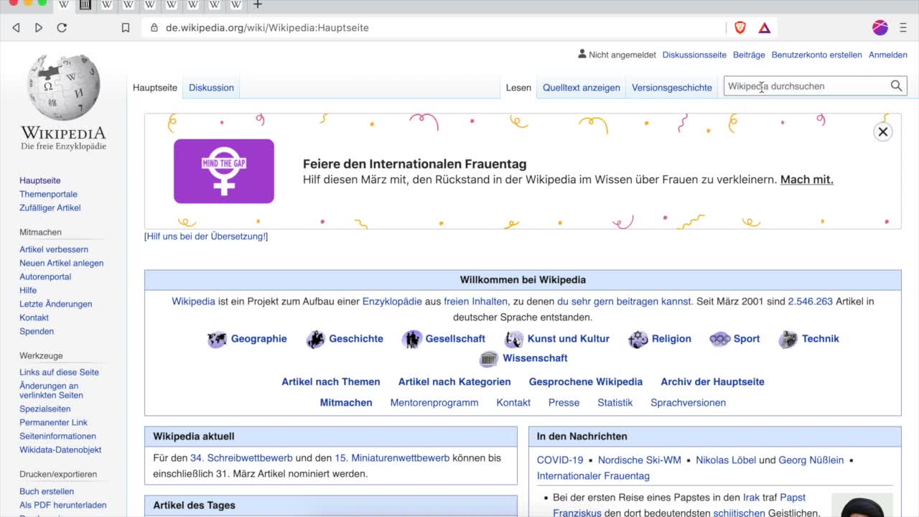Click Als PDF herunterladen
Screen dimensions: 919x517
click(x=62, y=505)
